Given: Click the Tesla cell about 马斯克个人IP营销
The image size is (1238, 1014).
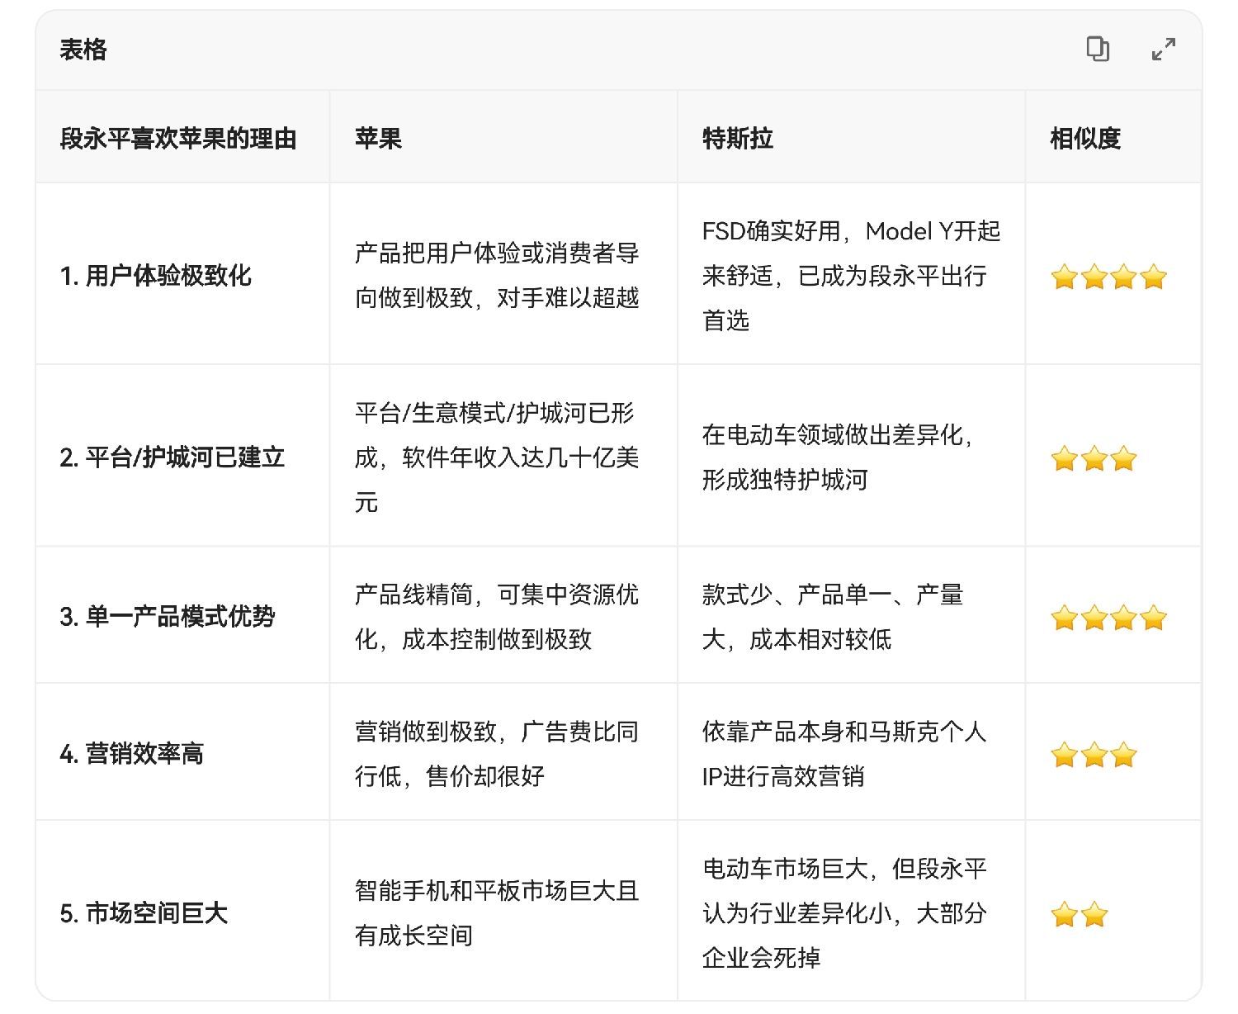Looking at the screenshot, I should point(843,753).
